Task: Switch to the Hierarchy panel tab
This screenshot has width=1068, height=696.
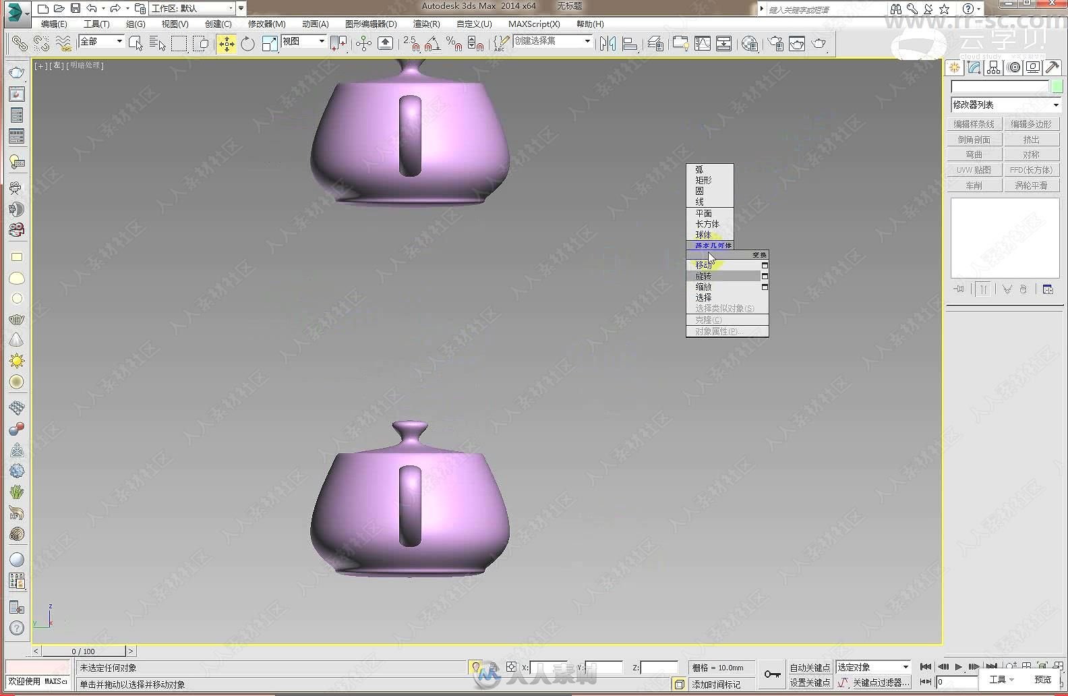Action: click(x=993, y=67)
